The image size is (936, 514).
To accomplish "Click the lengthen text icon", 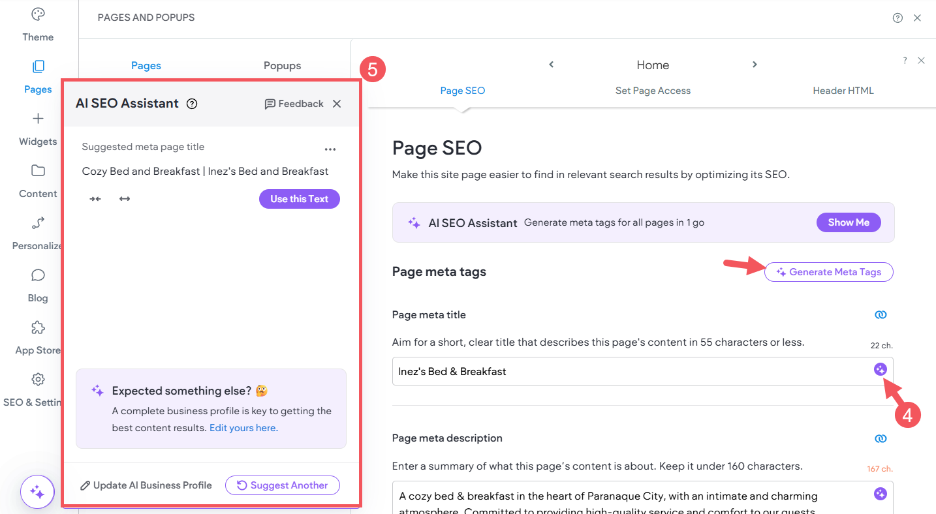I will pos(125,199).
